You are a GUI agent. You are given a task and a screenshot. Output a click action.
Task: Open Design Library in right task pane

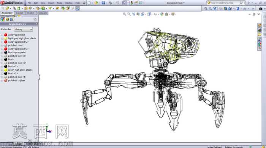260,30
